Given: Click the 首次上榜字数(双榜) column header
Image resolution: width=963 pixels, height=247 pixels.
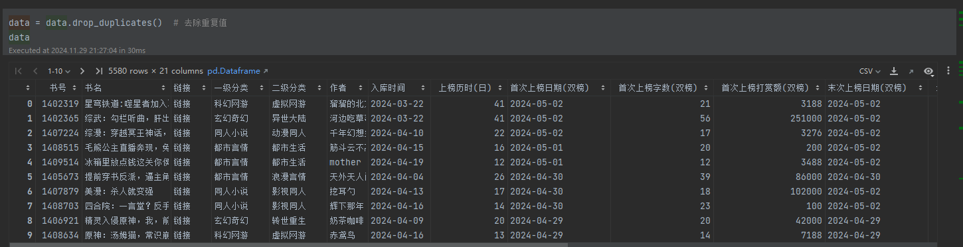Looking at the screenshot, I should 662,88.
